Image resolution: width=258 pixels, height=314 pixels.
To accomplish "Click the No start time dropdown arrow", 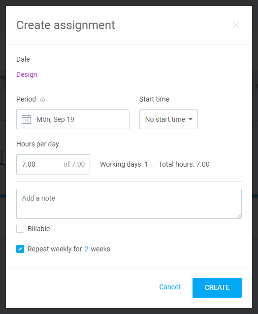I will [191, 119].
